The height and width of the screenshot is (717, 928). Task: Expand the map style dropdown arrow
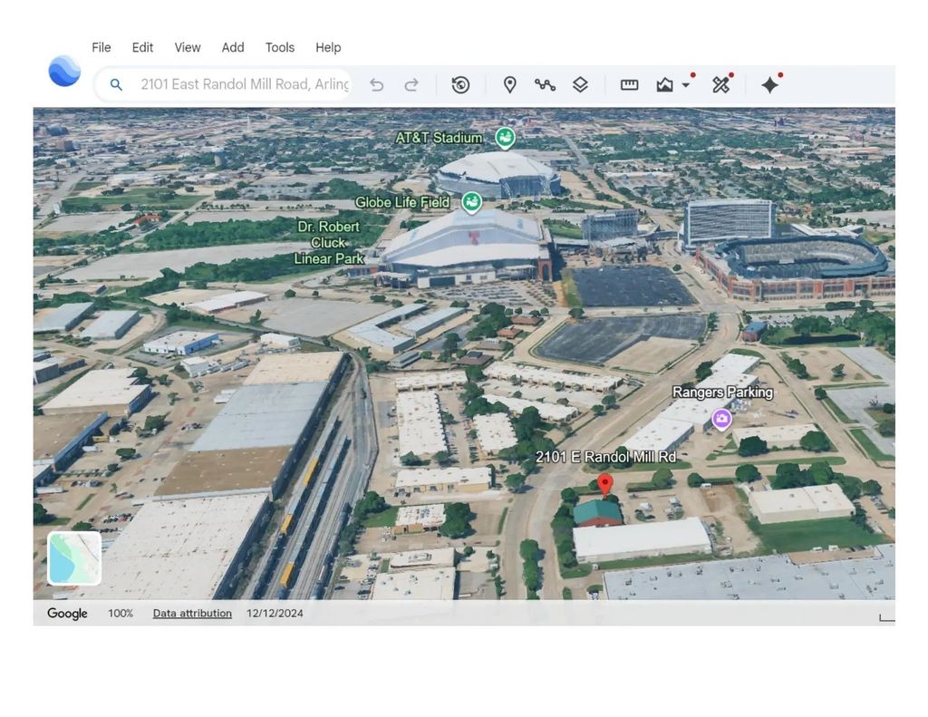pos(685,85)
